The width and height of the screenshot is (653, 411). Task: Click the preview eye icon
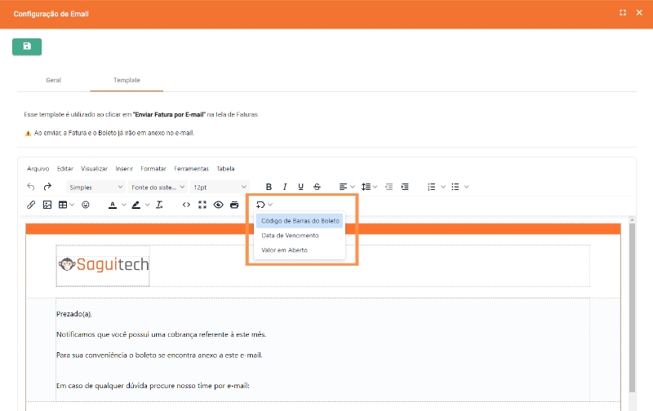point(218,205)
